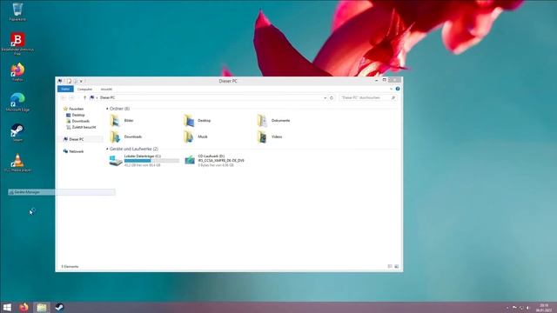The image size is (557, 313).
Task: Select Microsoft Edge desktop shortcut
Action: [x=17, y=103]
